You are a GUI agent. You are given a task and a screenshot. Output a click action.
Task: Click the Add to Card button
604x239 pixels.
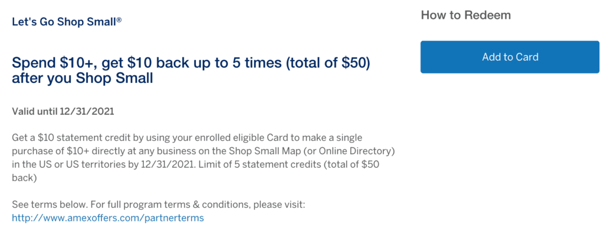[x=510, y=57]
